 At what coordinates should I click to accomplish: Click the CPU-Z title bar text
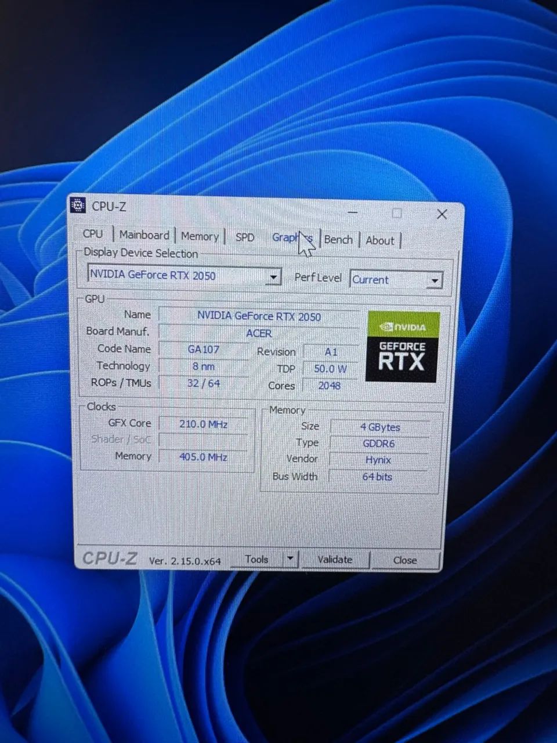pyautogui.click(x=108, y=206)
